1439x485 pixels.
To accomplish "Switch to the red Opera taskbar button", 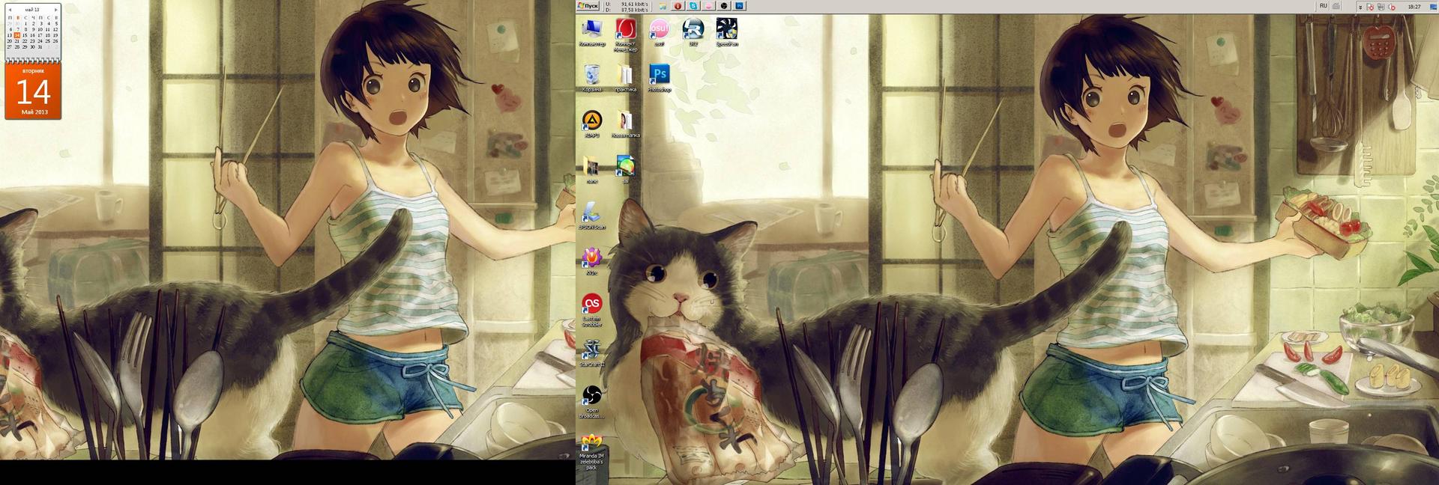I will (678, 6).
